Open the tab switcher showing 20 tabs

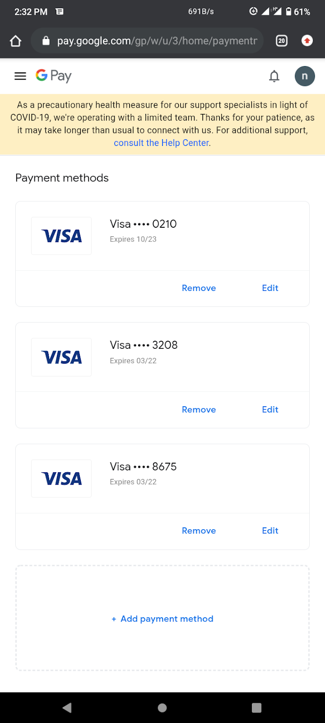(282, 41)
